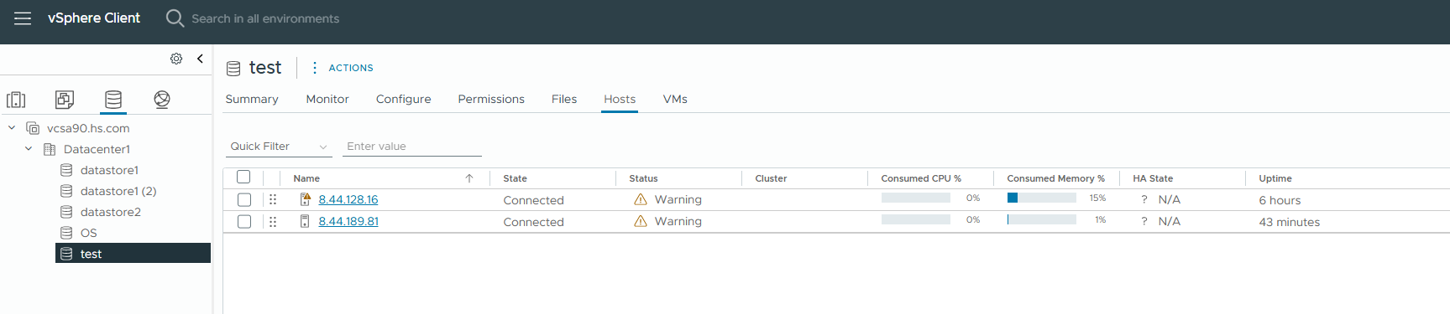Open the Quick Filter dropdown
Image resolution: width=1450 pixels, height=314 pixels.
point(279,147)
